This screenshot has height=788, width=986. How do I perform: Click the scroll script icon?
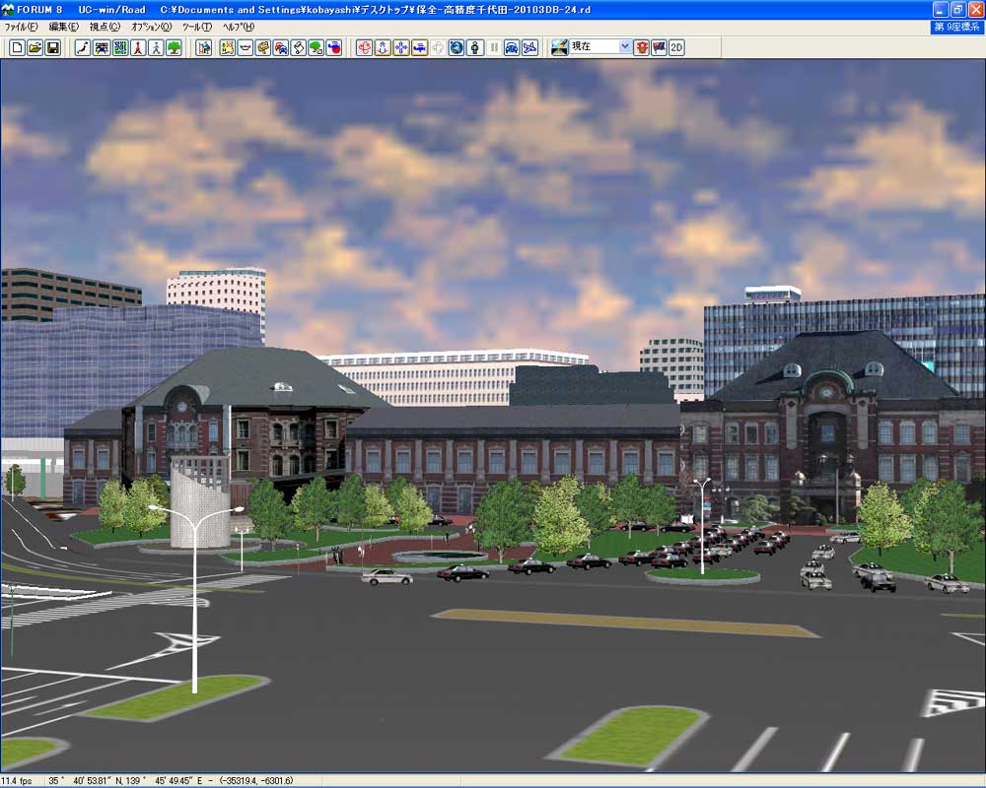299,47
